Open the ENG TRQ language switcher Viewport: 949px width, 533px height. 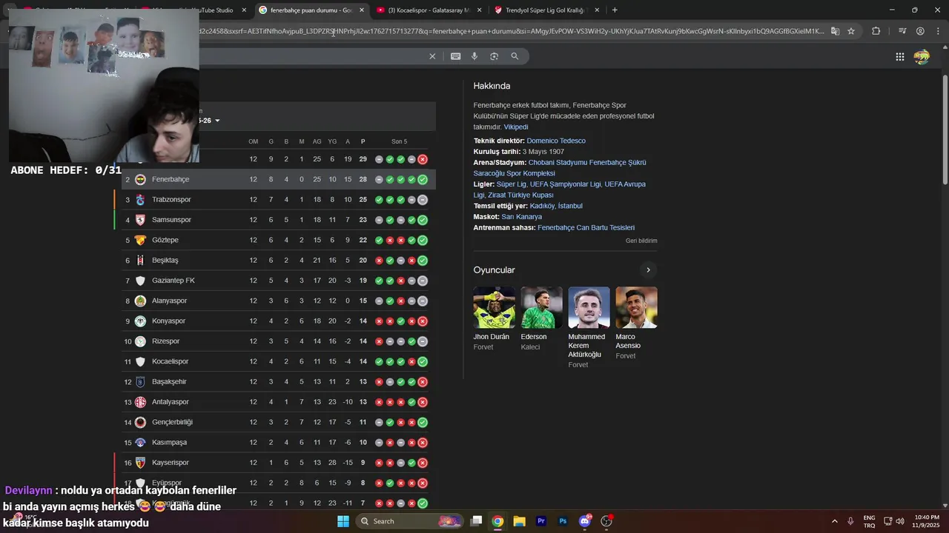(x=869, y=521)
